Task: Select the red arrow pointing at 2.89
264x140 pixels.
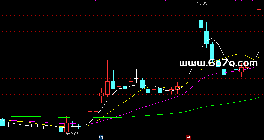Action: (197, 3)
